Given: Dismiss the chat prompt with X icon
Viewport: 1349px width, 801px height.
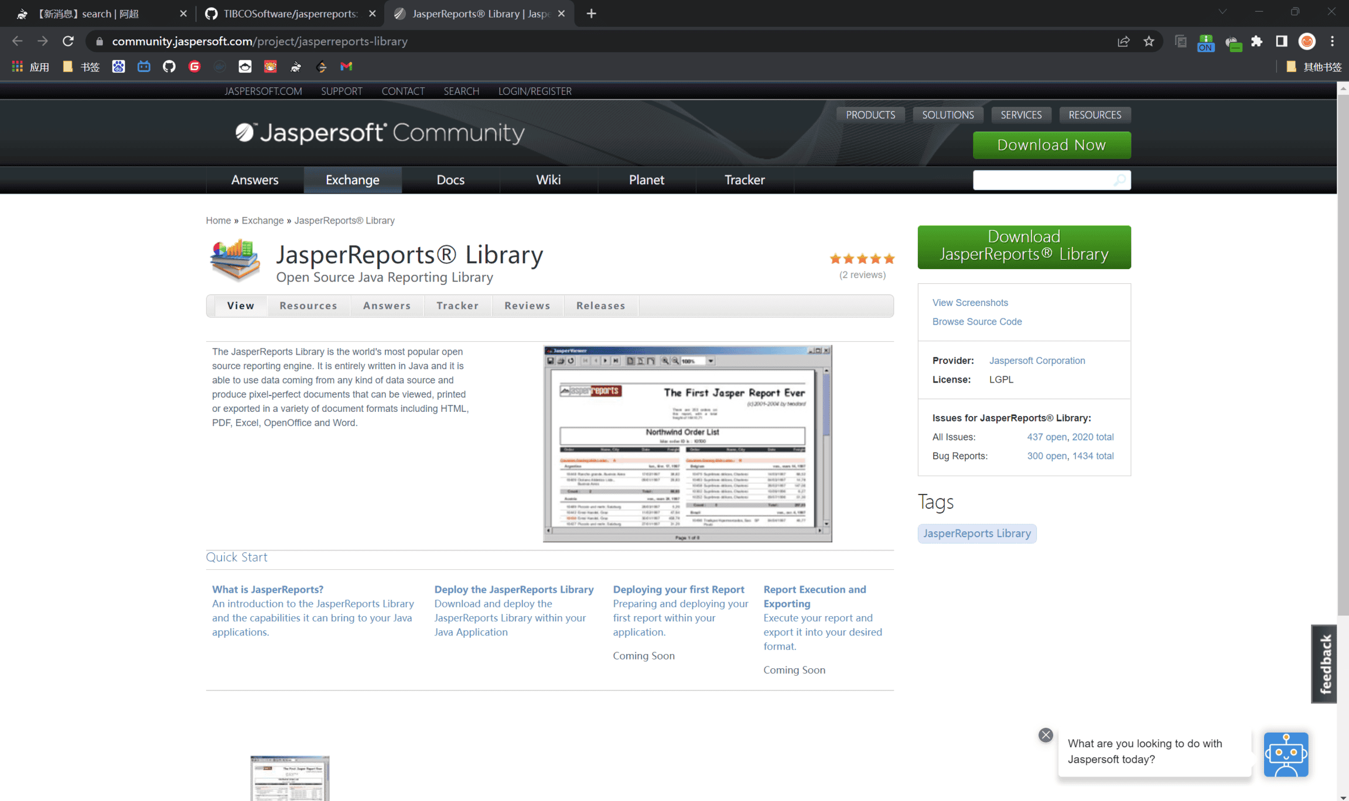Looking at the screenshot, I should tap(1046, 735).
